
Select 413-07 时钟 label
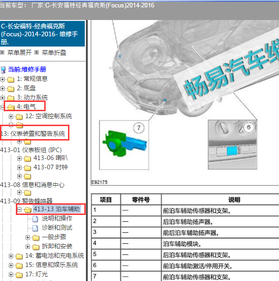51,167
